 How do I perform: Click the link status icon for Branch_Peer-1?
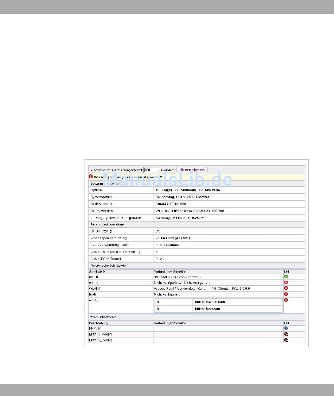(x=286, y=334)
